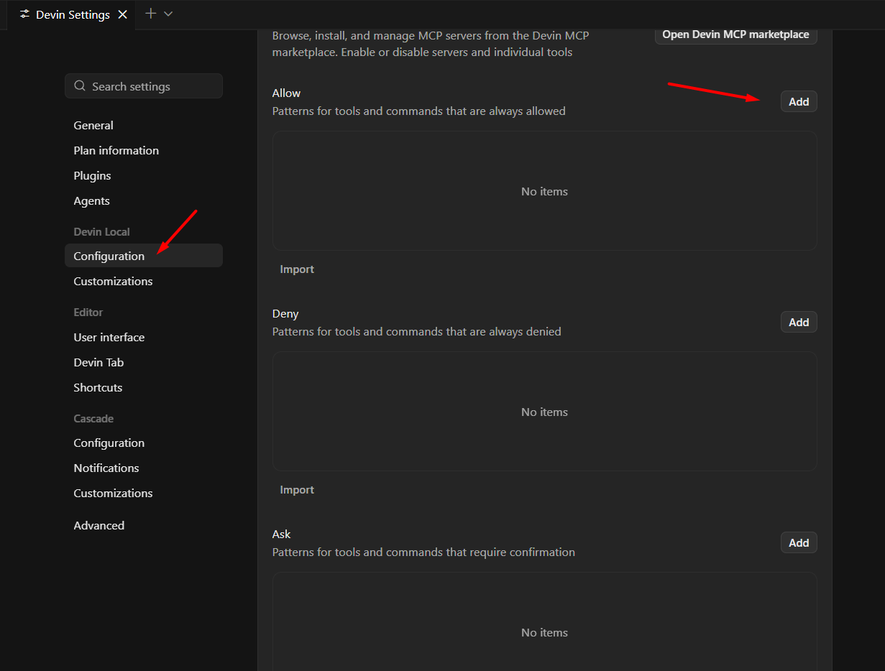
Task: Click 'Patterns for tools and commands that require confirmation'
Action: (423, 552)
